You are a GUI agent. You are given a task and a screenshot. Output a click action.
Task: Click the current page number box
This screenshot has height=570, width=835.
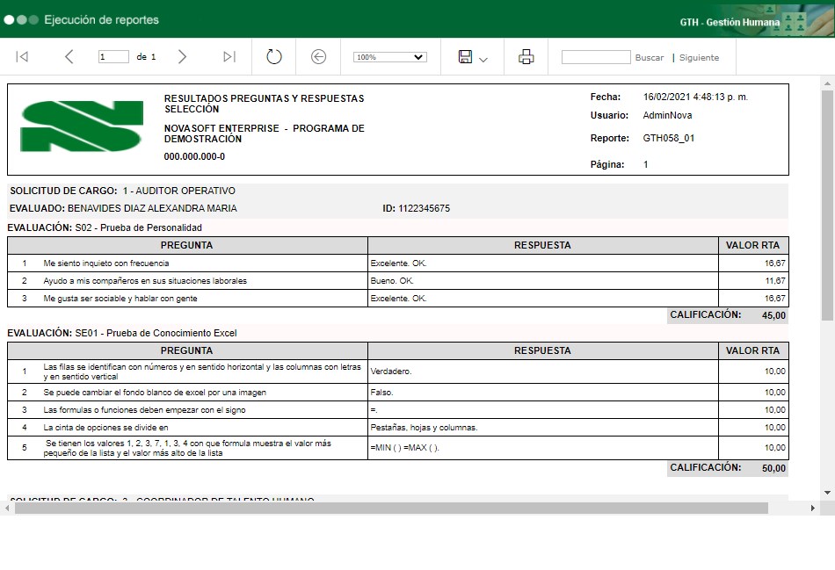(113, 57)
